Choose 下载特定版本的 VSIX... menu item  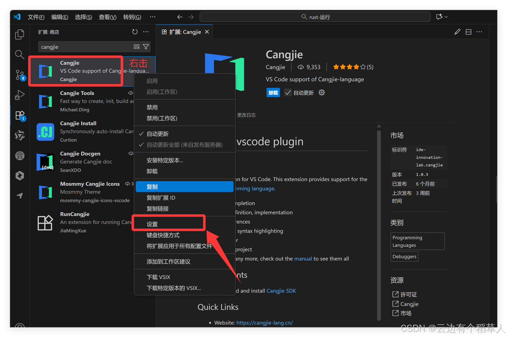185,288
